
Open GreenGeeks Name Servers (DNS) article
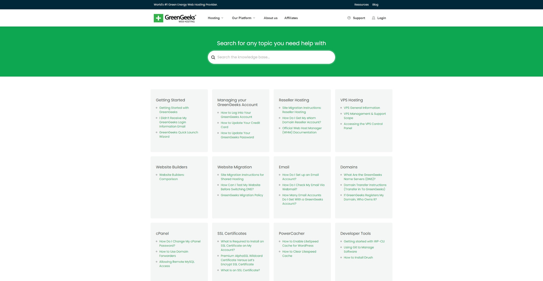[x=363, y=177]
